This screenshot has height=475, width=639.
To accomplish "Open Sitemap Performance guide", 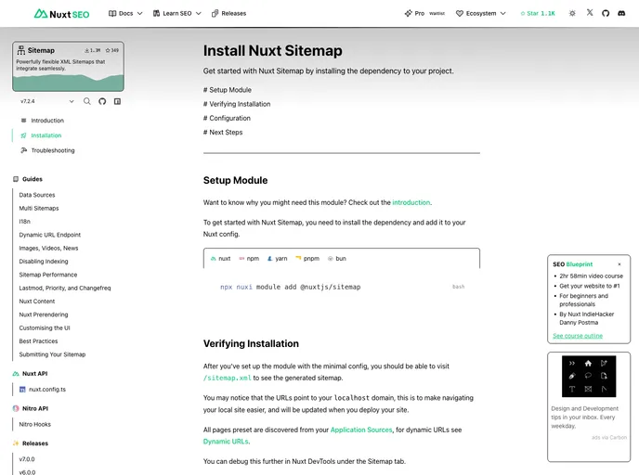I will point(48,275).
